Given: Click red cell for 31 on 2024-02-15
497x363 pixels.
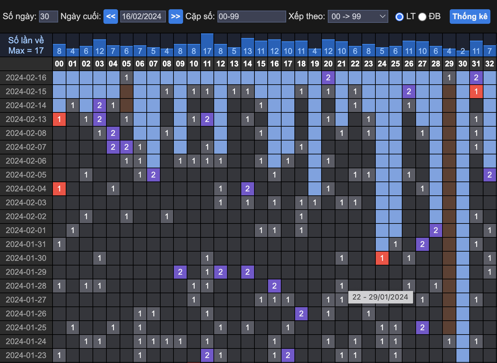Looking at the screenshot, I should point(476,92).
